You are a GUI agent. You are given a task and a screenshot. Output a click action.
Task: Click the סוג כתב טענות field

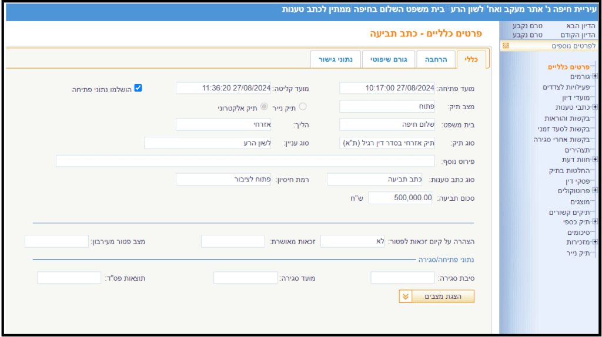tap(374, 180)
